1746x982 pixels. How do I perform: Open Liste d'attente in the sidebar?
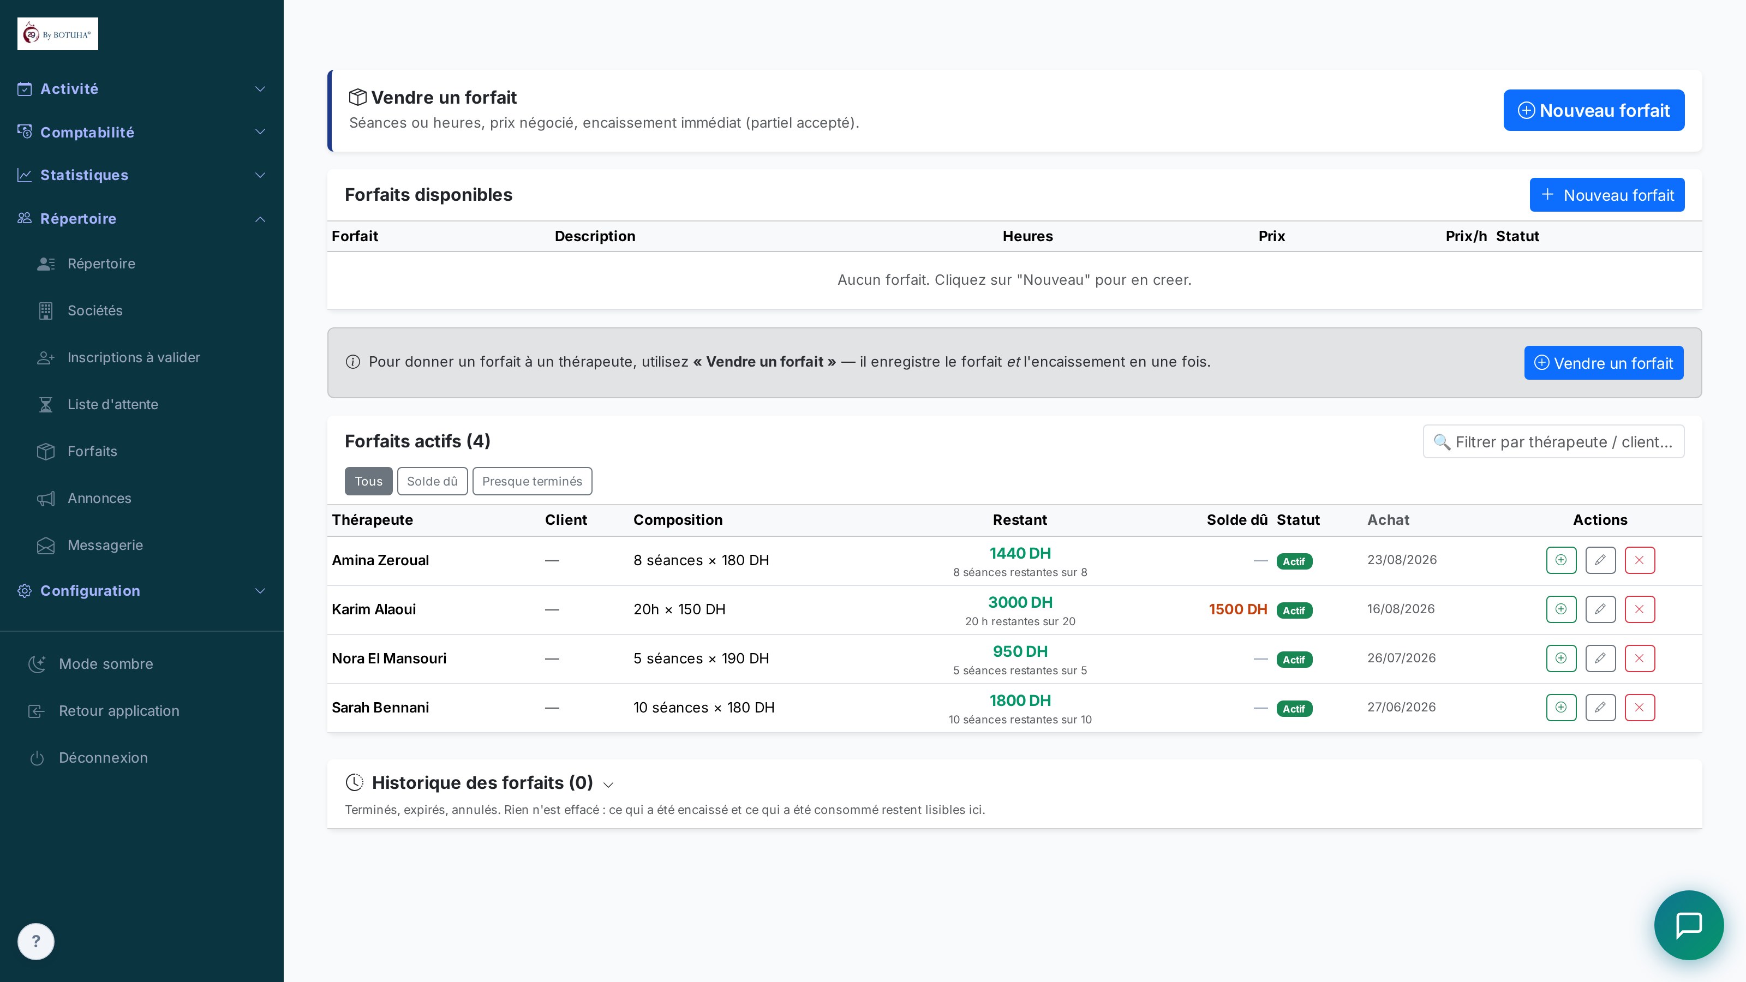pyautogui.click(x=112, y=405)
